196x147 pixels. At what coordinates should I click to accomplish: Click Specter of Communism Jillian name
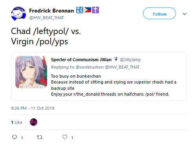(81, 60)
